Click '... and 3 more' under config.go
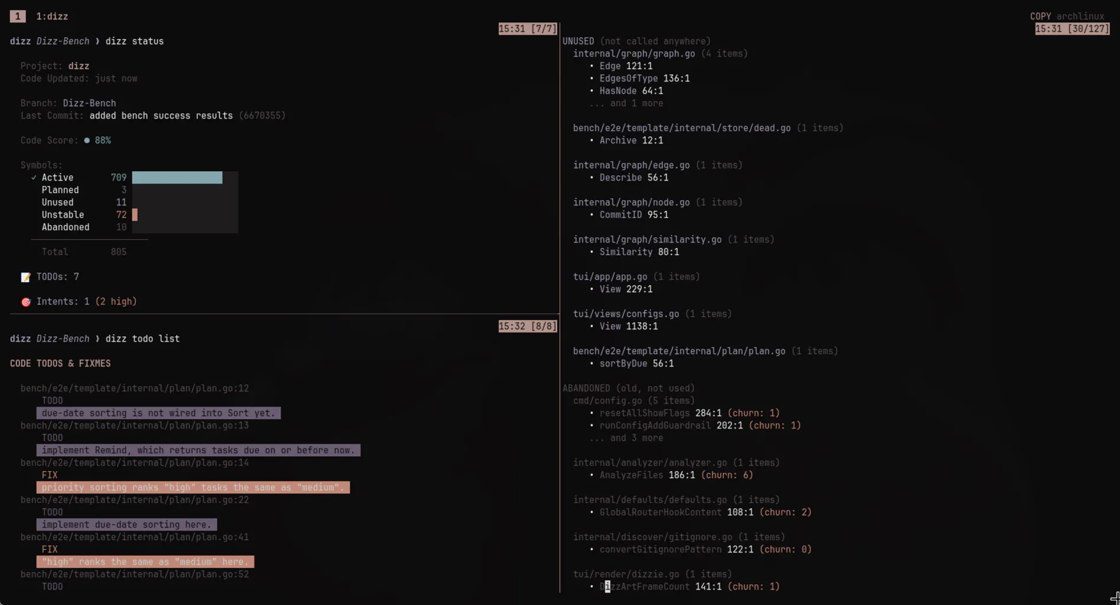Viewport: 1120px width, 605px height. coord(626,438)
